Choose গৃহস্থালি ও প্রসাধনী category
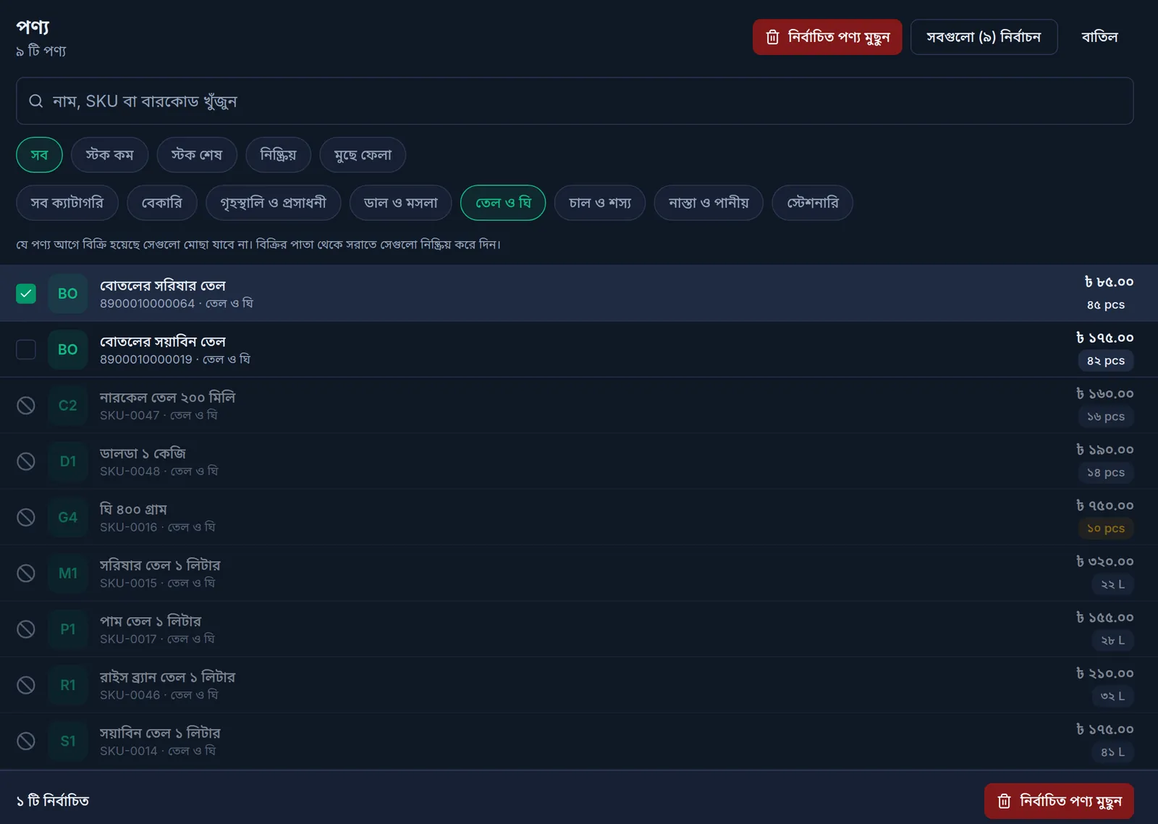 pyautogui.click(x=274, y=203)
